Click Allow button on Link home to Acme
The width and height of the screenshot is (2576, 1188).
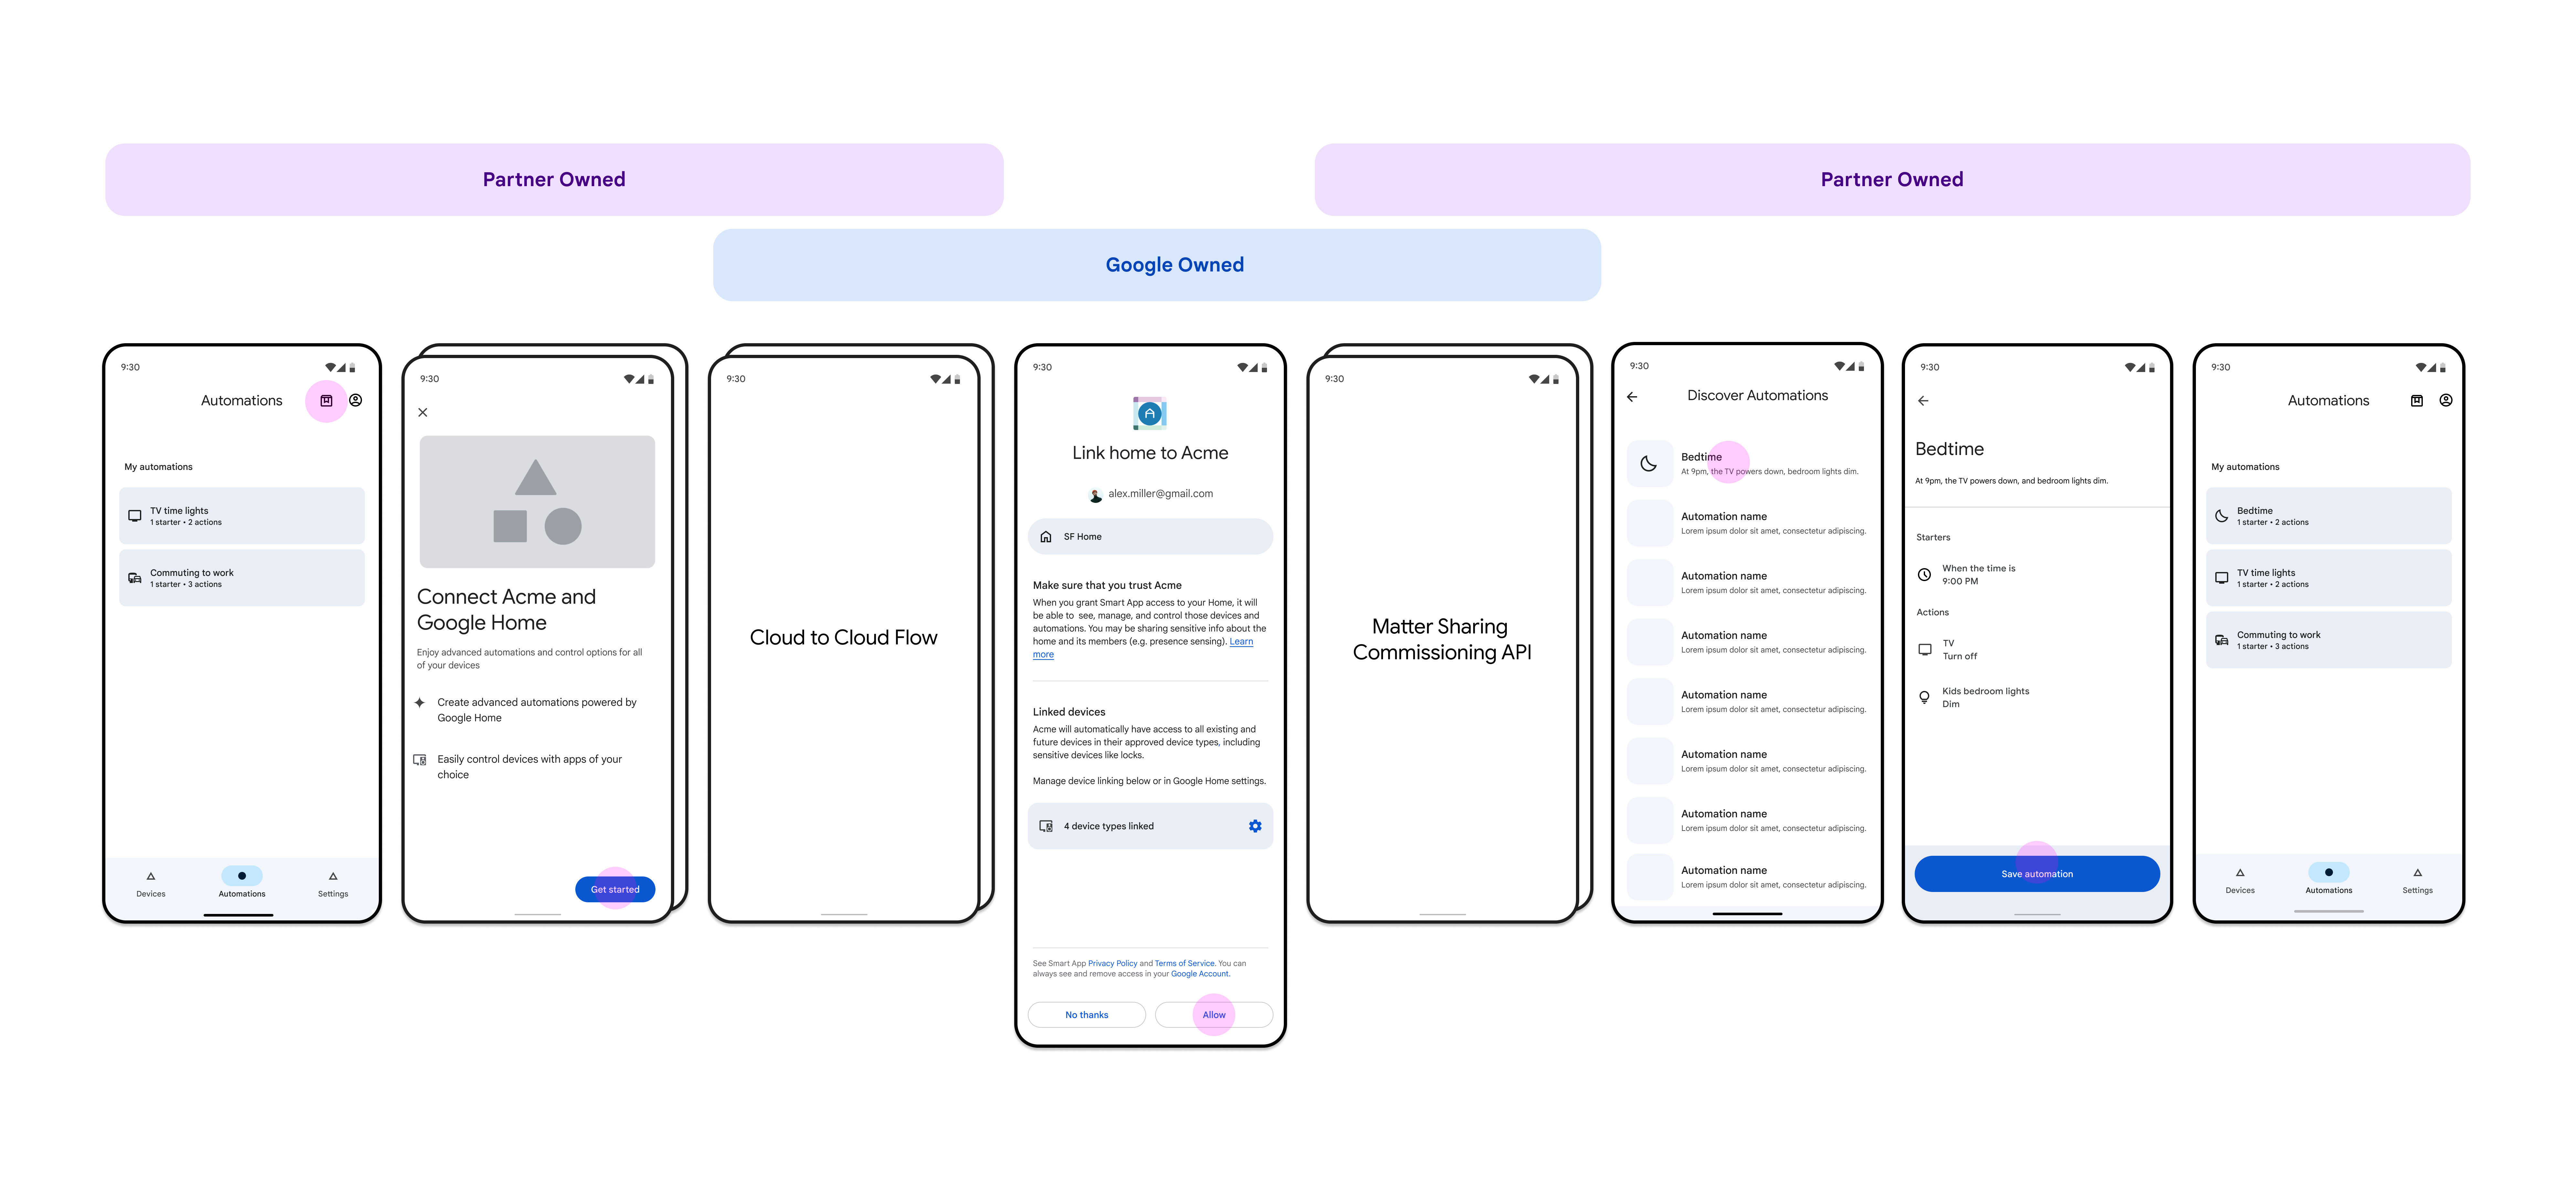coord(1216,1014)
